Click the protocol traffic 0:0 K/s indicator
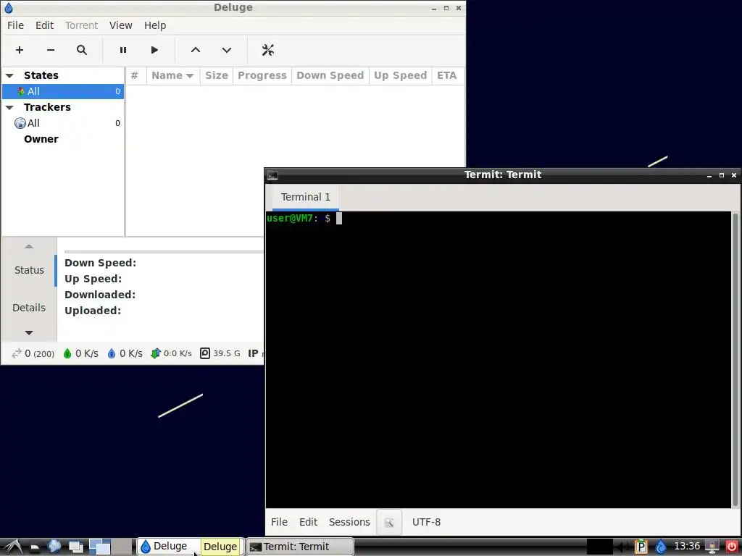742x556 pixels. pyautogui.click(x=171, y=353)
